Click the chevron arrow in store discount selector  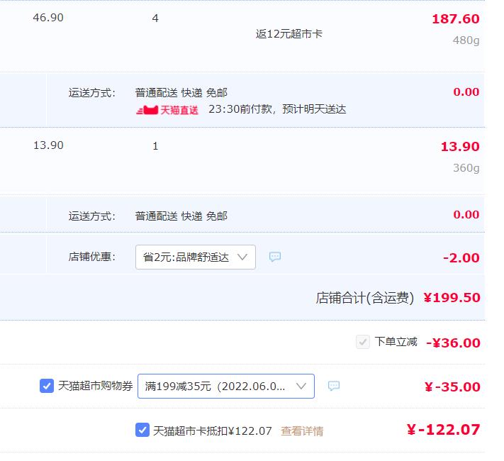[x=242, y=257]
